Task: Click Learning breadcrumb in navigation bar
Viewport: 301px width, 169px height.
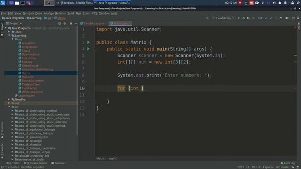Action: (x=34, y=18)
